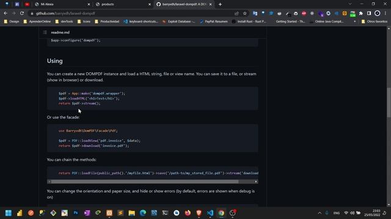Open the readme.md table of contents icon
This screenshot has height=219, width=391.
pos(45,32)
